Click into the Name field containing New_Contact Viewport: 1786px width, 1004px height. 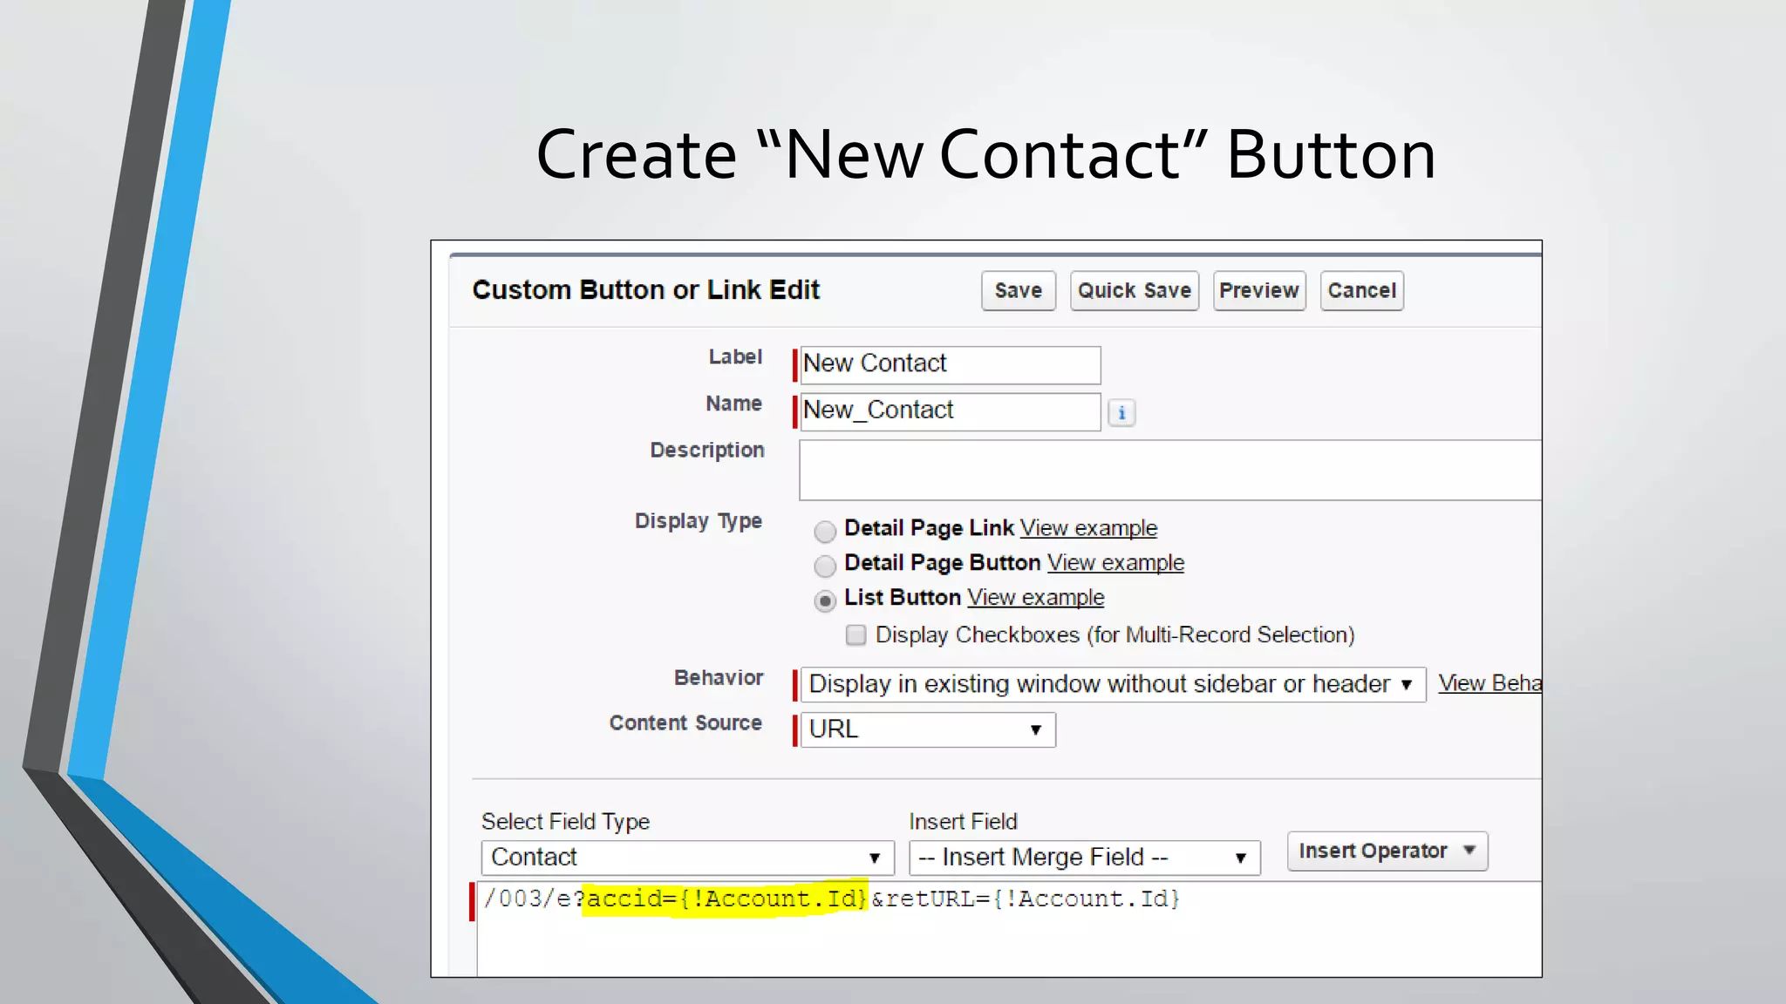[x=950, y=411]
